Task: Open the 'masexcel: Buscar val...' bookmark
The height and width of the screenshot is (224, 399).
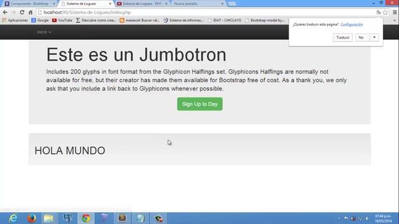Action: point(140,20)
